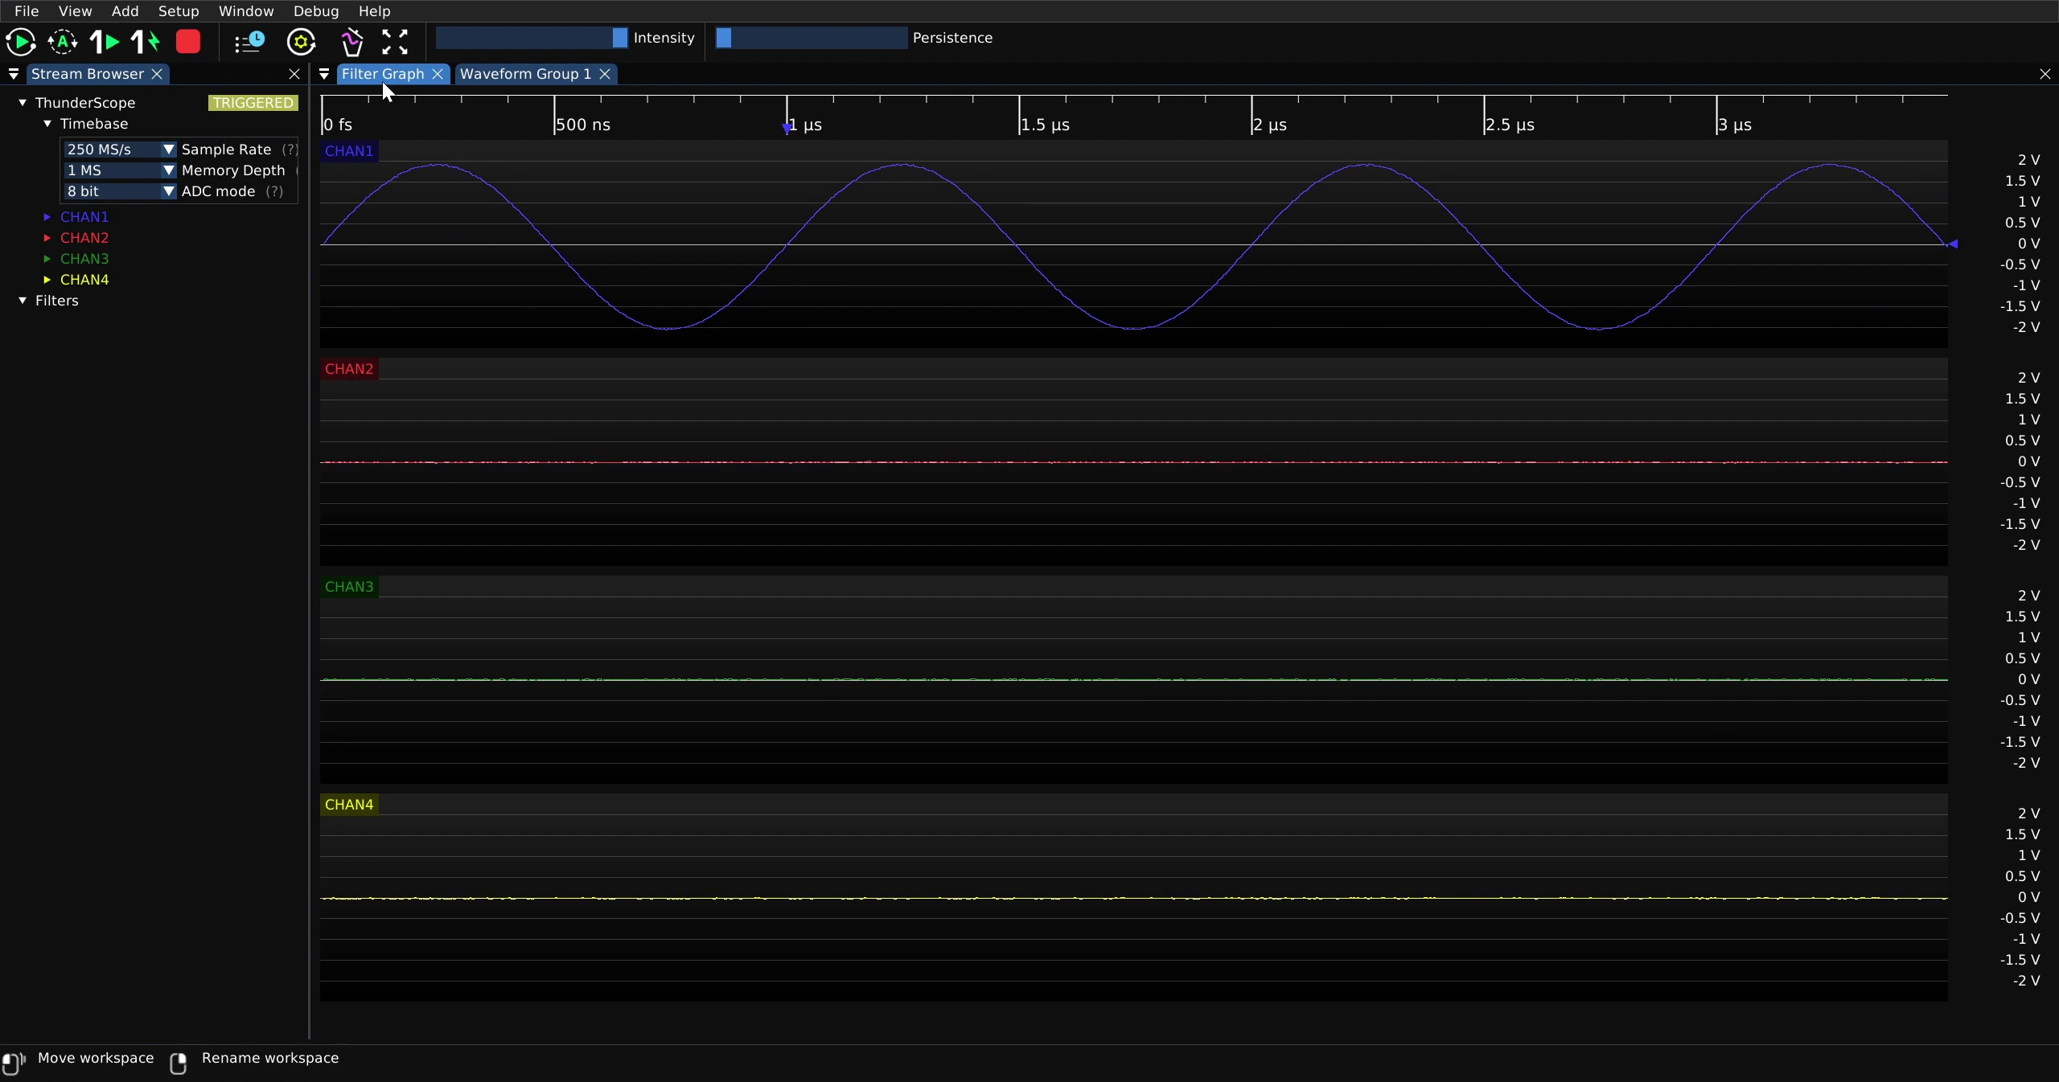Collapse the Timebase section

click(47, 124)
